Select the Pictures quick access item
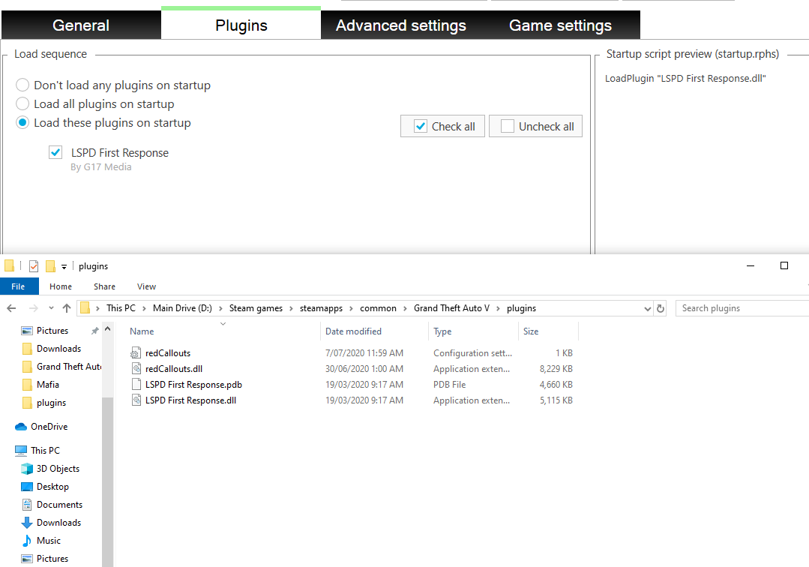The image size is (809, 567). (52, 330)
